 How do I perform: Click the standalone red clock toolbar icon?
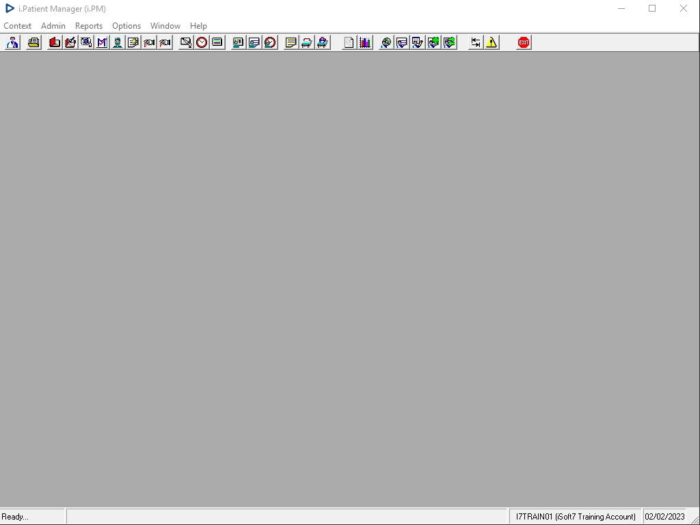click(202, 42)
